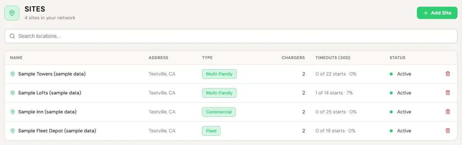The height and width of the screenshot is (145, 462).
Task: Delete Sample Lofts site via trash icon
Action: 448,93
